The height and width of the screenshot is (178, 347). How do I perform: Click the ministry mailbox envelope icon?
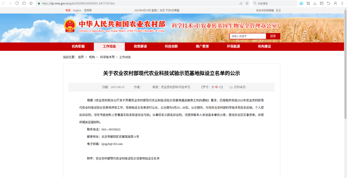[278, 10]
